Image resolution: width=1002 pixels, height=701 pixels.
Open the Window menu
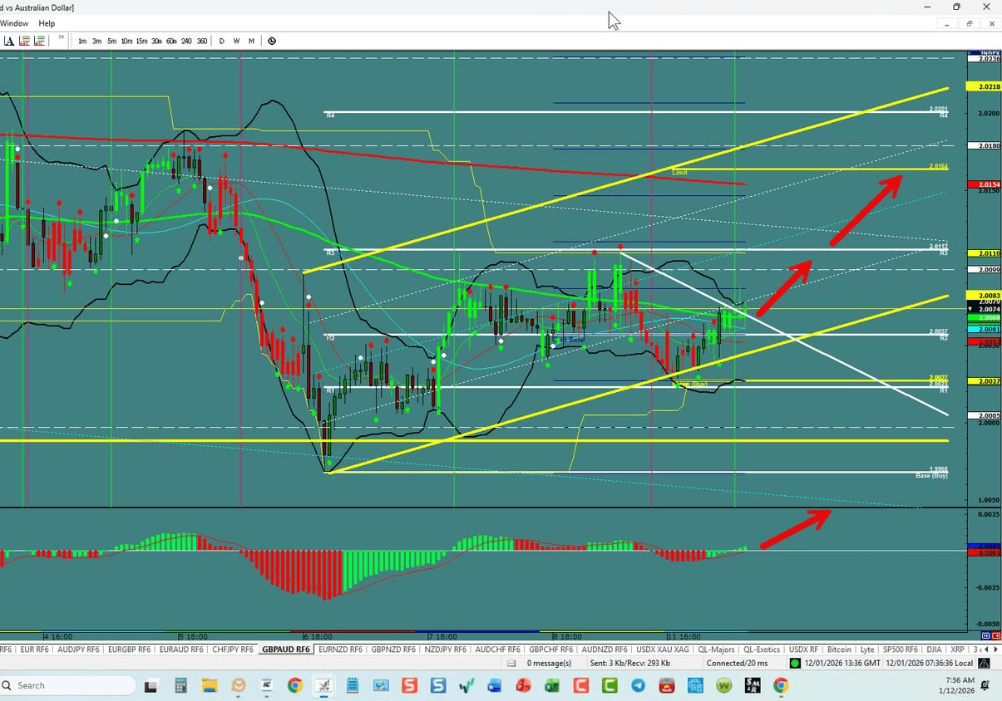click(14, 23)
